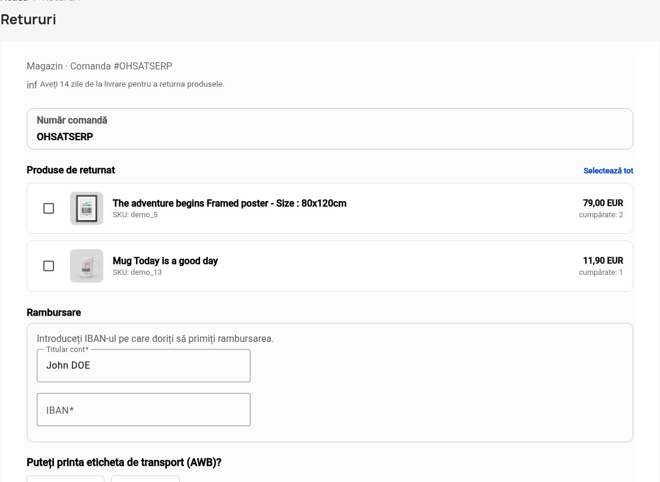660x482 pixels.
Task: Open the framed poster product thumbnail
Action: [87, 208]
